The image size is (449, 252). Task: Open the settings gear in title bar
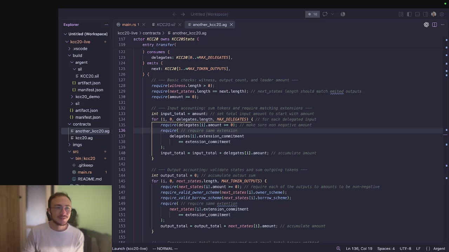[442, 14]
